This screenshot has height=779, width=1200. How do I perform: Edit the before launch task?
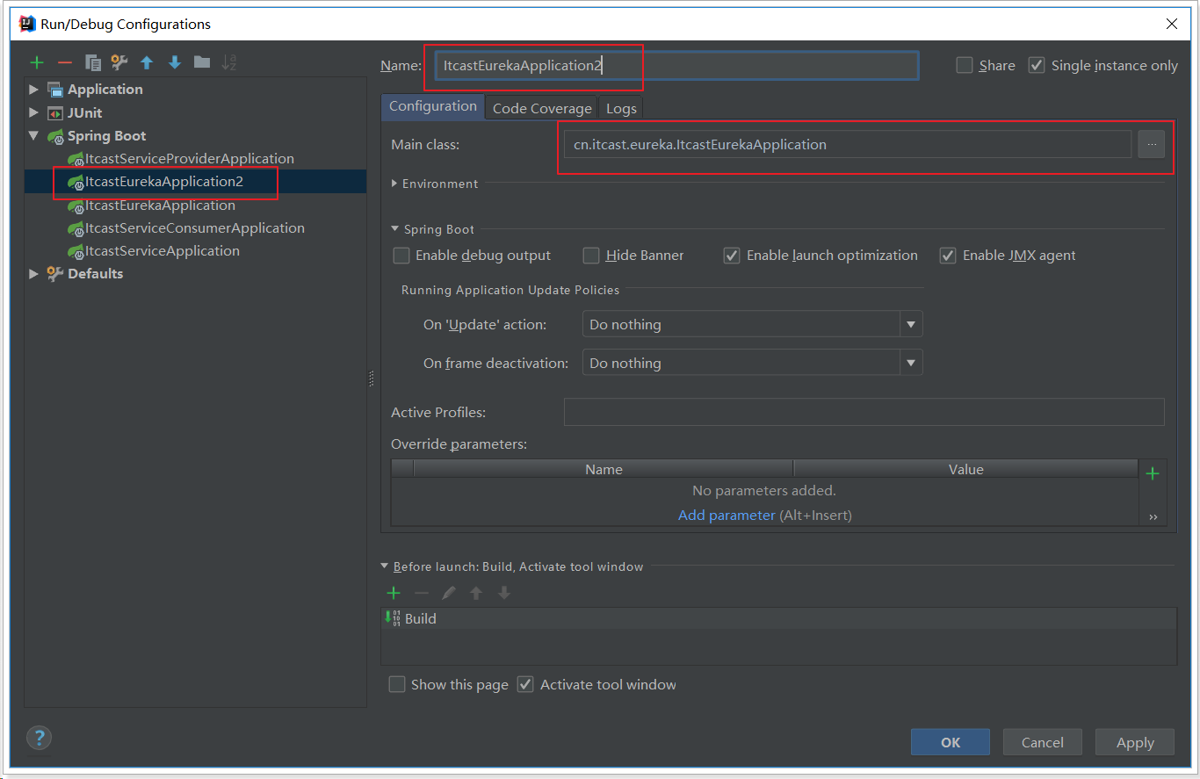coord(449,593)
